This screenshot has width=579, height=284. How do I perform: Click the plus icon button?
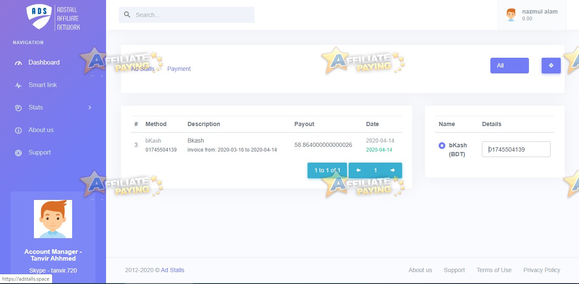click(551, 65)
